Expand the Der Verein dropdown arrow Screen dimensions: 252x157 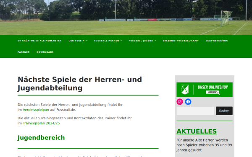(87, 41)
